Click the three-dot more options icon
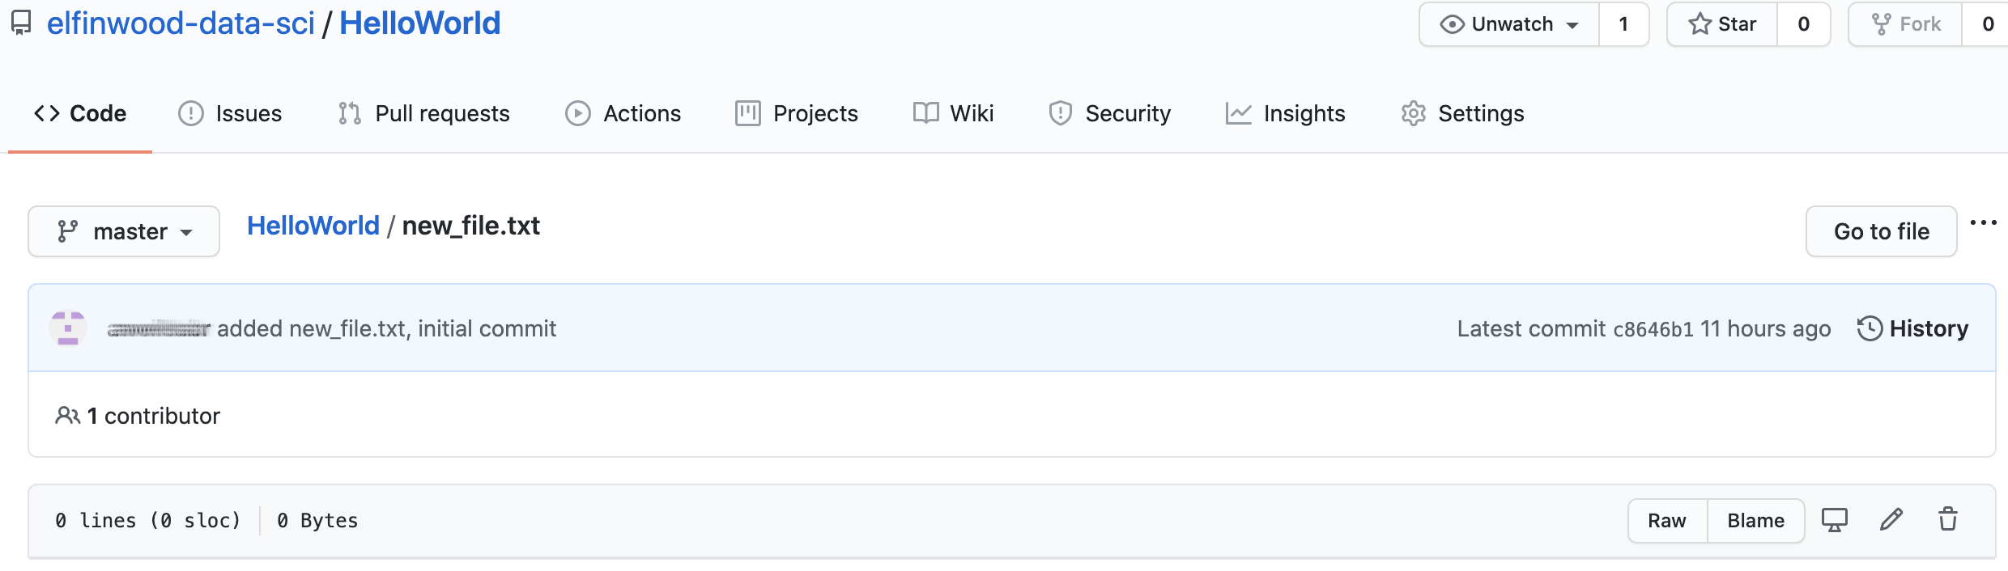This screenshot has width=2008, height=571. click(1983, 223)
